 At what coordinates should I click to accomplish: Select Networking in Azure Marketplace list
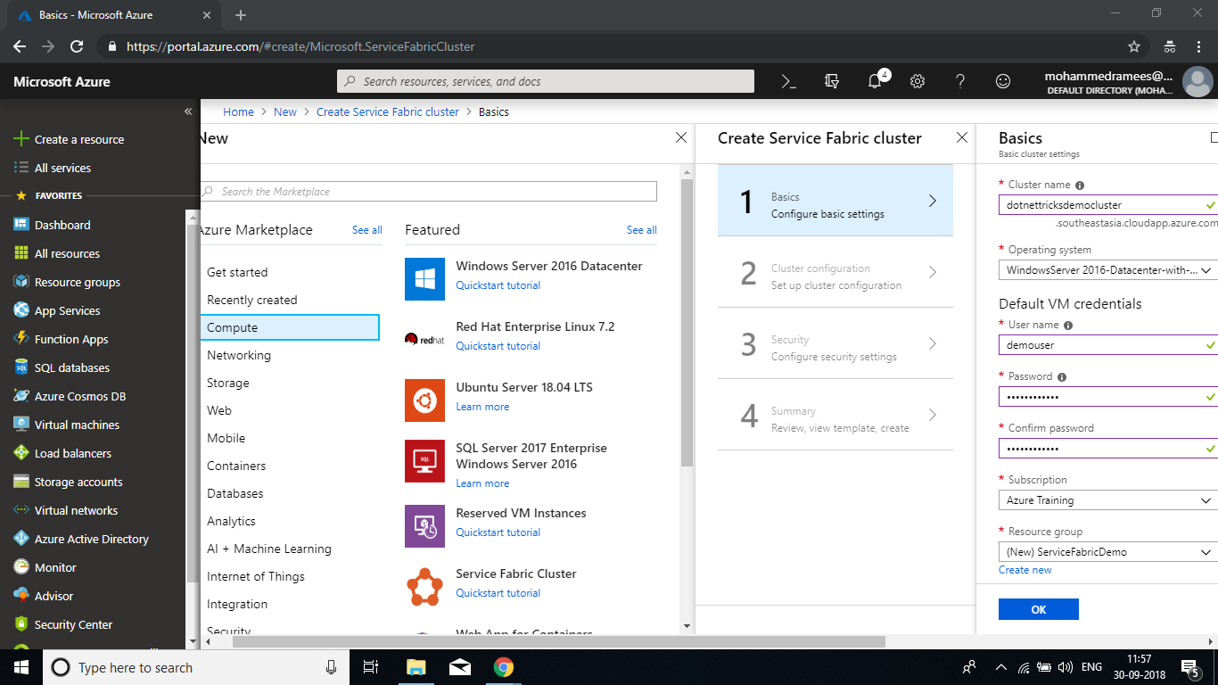coord(239,355)
